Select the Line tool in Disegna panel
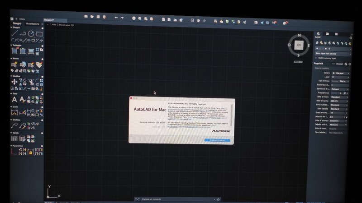 [x=14, y=33]
